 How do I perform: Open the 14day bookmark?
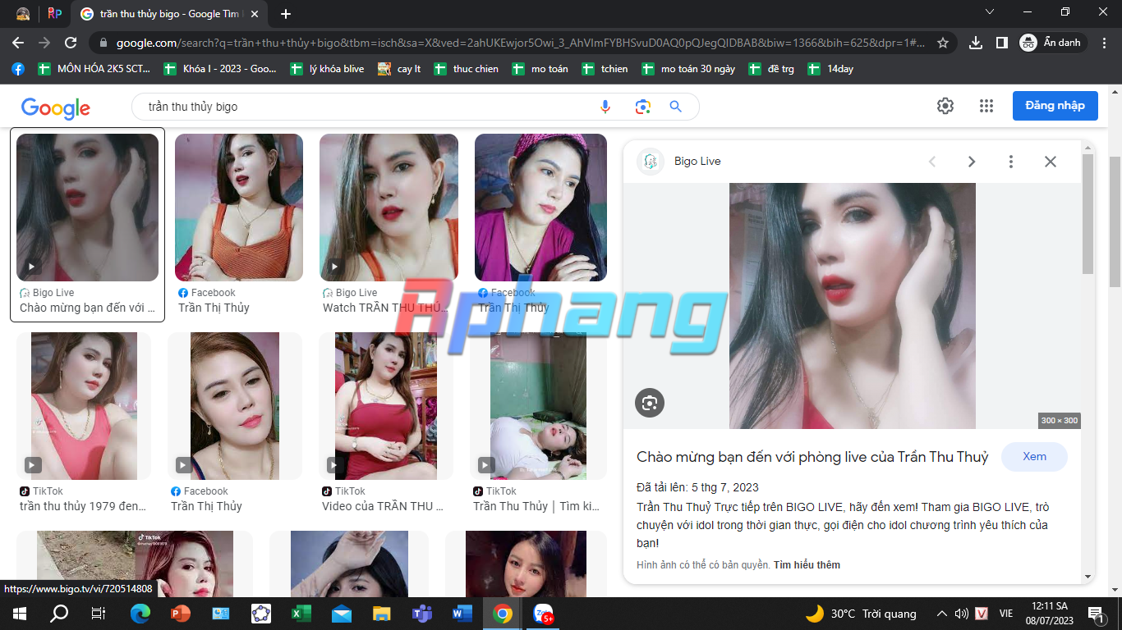[831, 69]
